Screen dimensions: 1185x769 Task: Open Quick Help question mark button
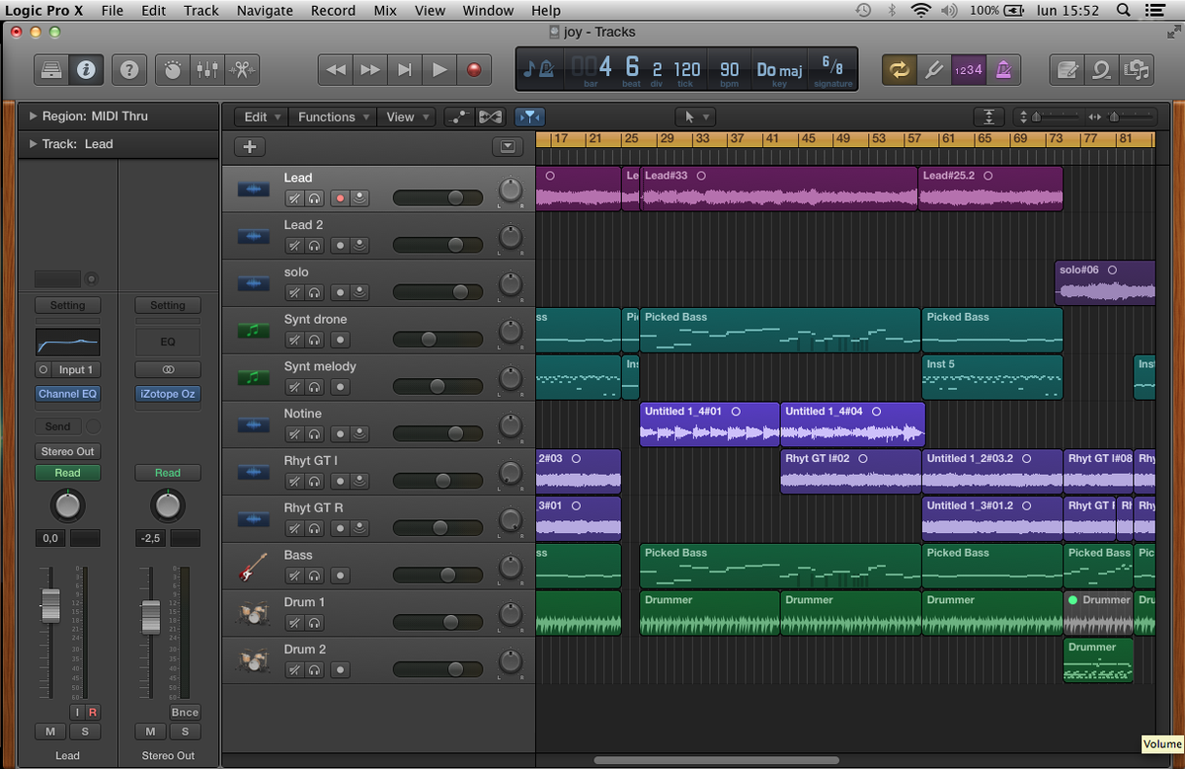(x=129, y=70)
